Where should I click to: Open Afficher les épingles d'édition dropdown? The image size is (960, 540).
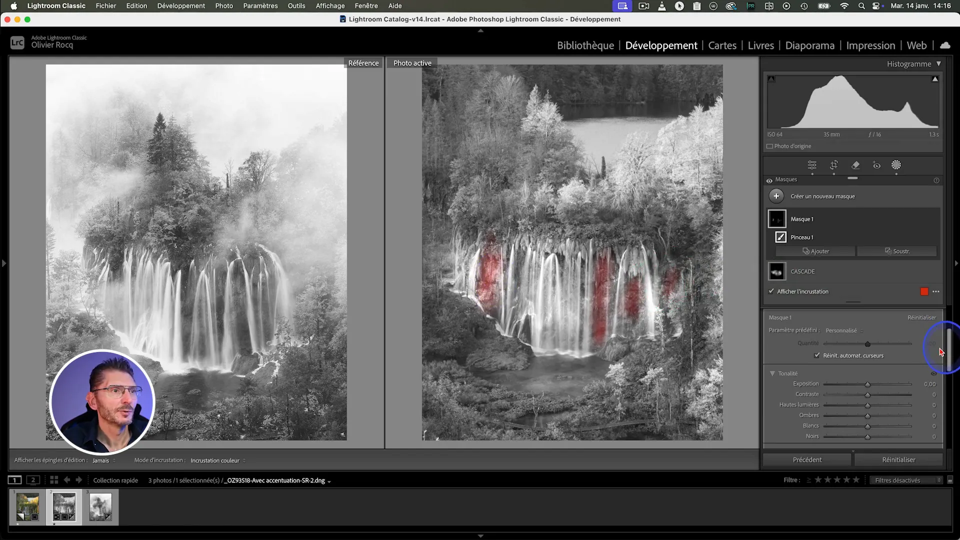point(103,460)
